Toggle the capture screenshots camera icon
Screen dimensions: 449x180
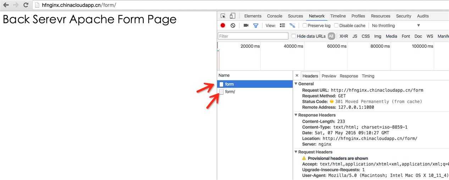246,26
